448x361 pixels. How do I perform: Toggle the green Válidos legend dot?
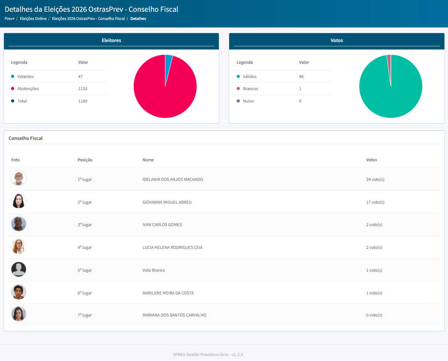(238, 77)
